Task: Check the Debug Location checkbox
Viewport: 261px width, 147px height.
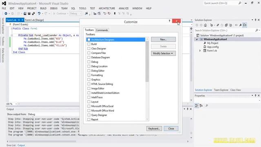Action: coord(89,66)
